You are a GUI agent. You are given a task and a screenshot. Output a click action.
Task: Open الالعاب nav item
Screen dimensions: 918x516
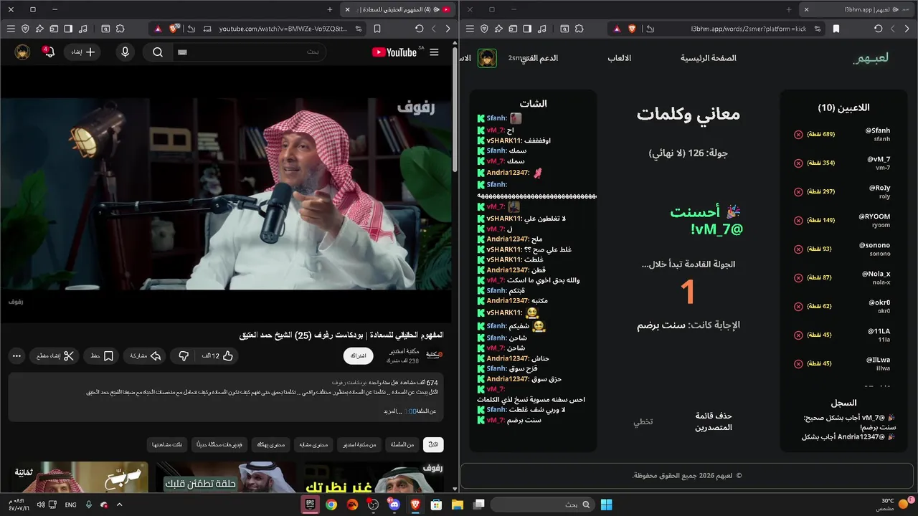pyautogui.click(x=620, y=58)
